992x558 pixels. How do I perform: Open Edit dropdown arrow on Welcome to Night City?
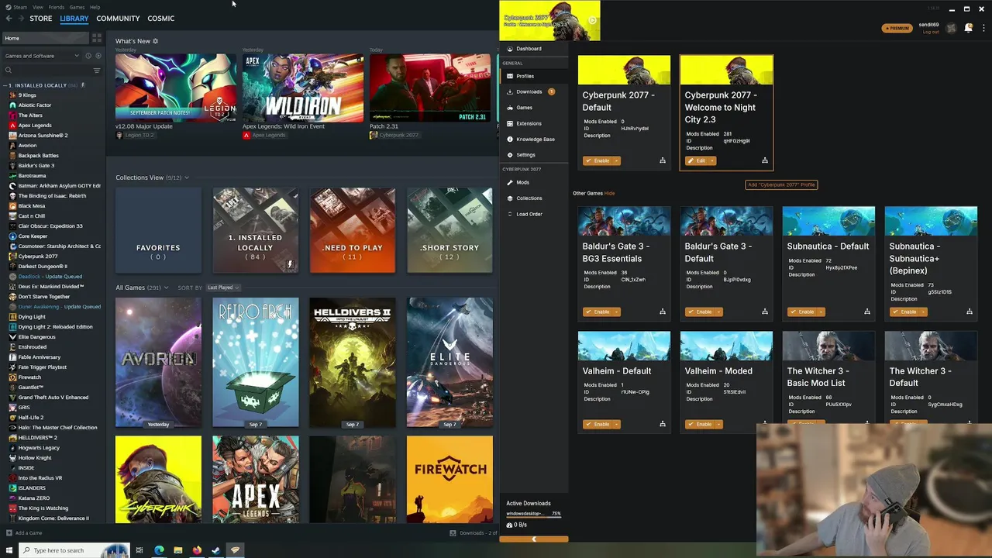712,160
